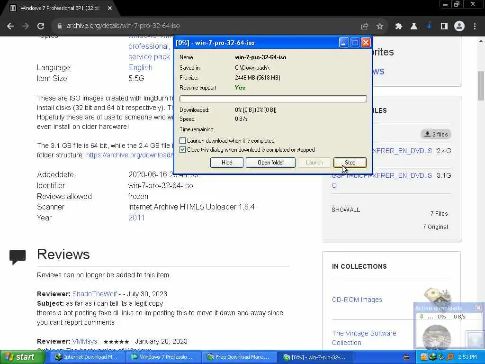Stop the win-7-pro-32-64-iso download
485x364 pixels.
[350, 163]
